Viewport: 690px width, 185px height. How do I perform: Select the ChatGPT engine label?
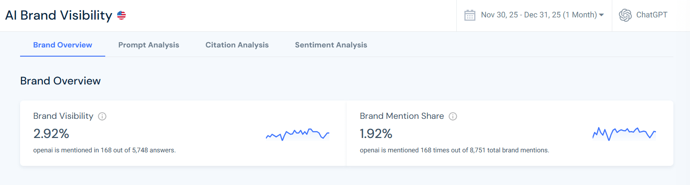652,15
